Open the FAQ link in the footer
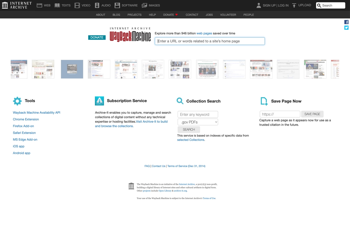350x237 pixels. (147, 166)
